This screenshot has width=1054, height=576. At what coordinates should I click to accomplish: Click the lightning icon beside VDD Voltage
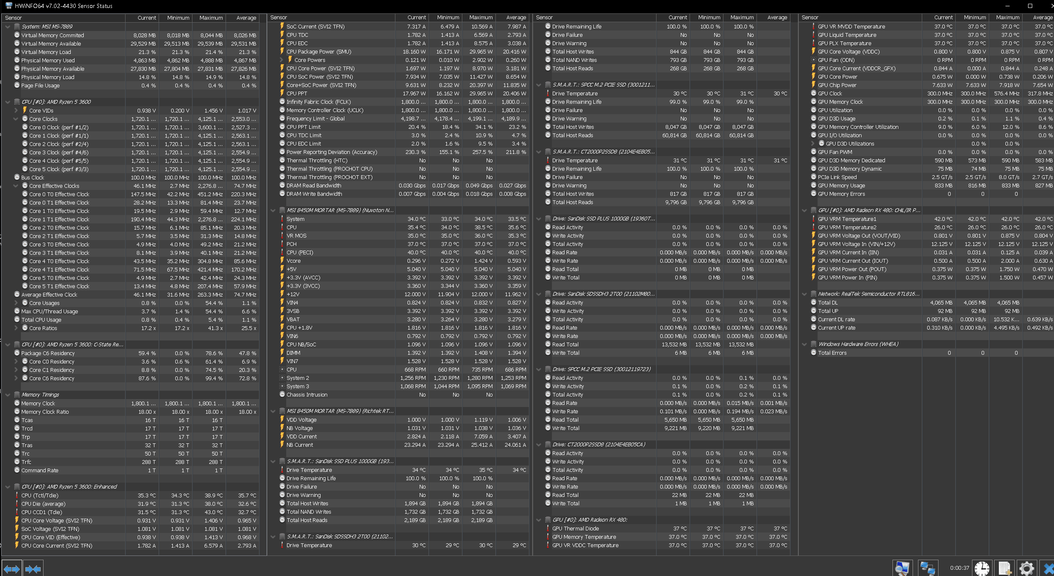click(282, 420)
